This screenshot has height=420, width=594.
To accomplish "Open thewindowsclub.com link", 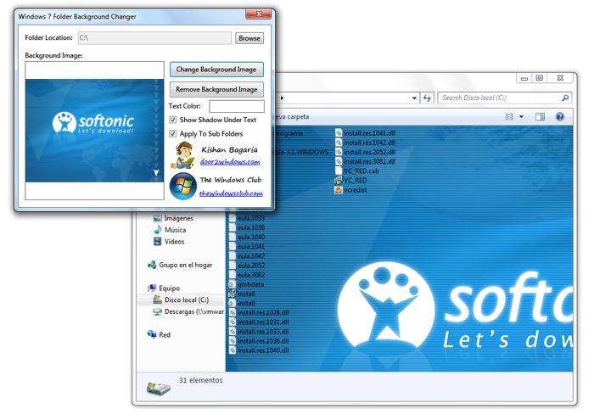I will (231, 193).
